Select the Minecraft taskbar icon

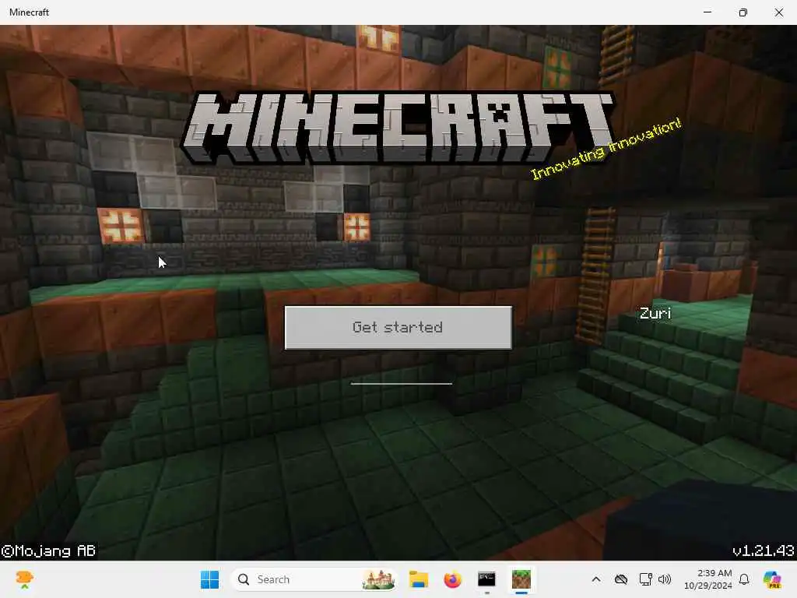(521, 579)
